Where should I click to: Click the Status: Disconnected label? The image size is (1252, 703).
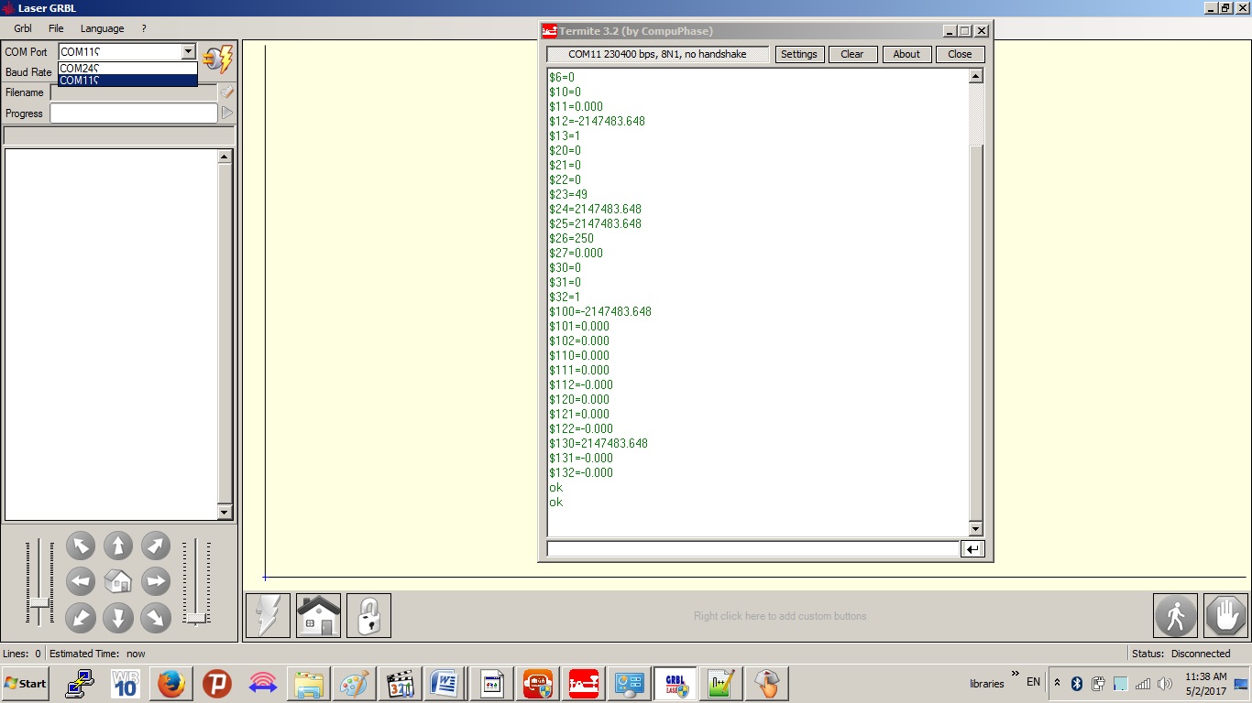tap(1181, 654)
